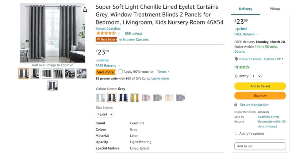Tick the Apply 60% voucher checkbox
The image size is (292, 154).
pyautogui.click(x=120, y=71)
